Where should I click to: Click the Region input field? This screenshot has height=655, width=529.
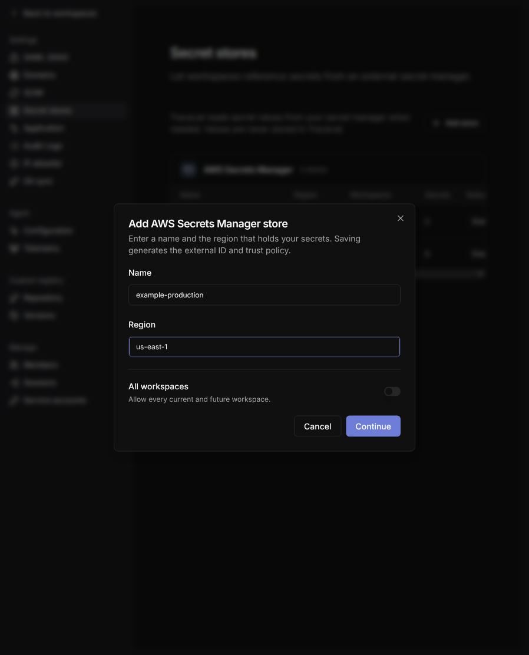click(264, 347)
